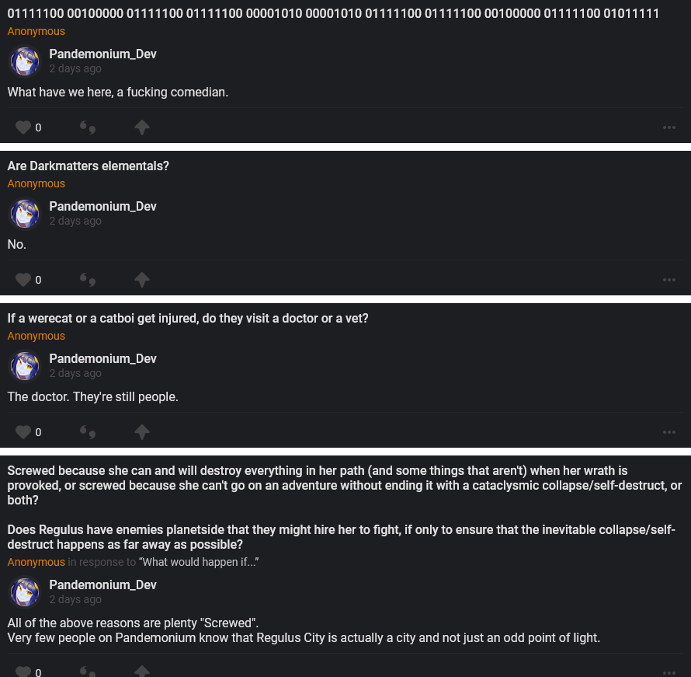Viewport: 691px width, 677px height.
Task: Share the werecat doctor answer
Action: [x=141, y=432]
